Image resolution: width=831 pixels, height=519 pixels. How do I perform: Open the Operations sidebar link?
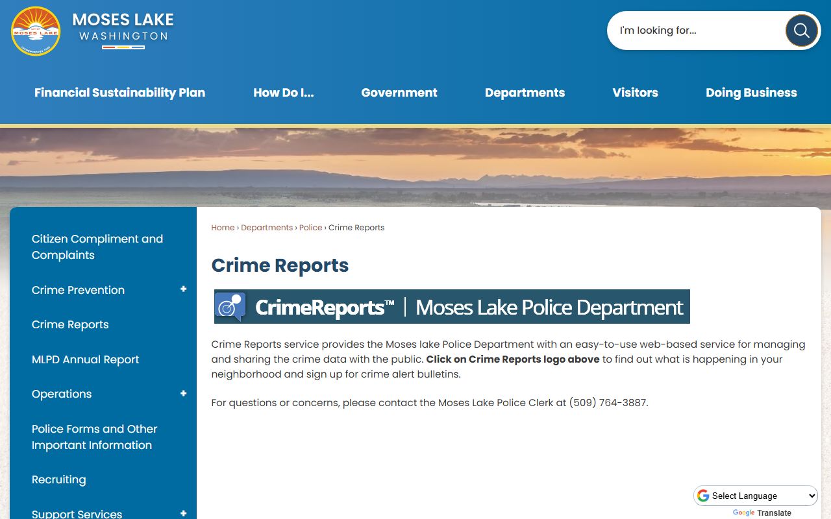(x=62, y=394)
